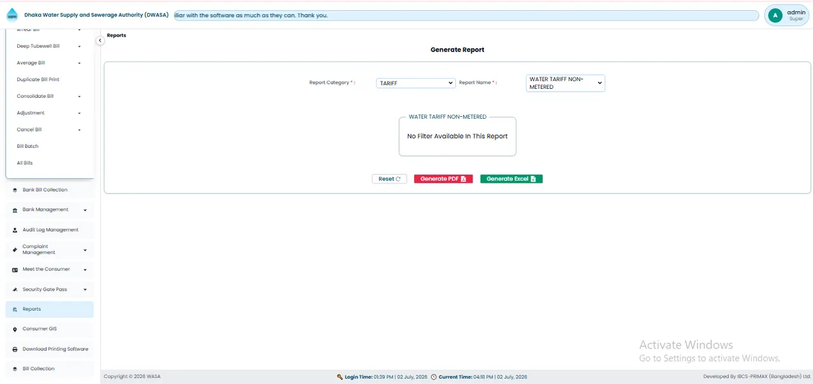Collapse the sidebar with the chevron arrow

(x=100, y=41)
